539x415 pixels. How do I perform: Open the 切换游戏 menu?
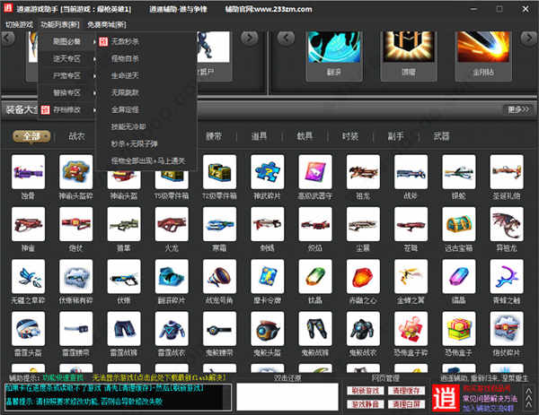coord(19,25)
